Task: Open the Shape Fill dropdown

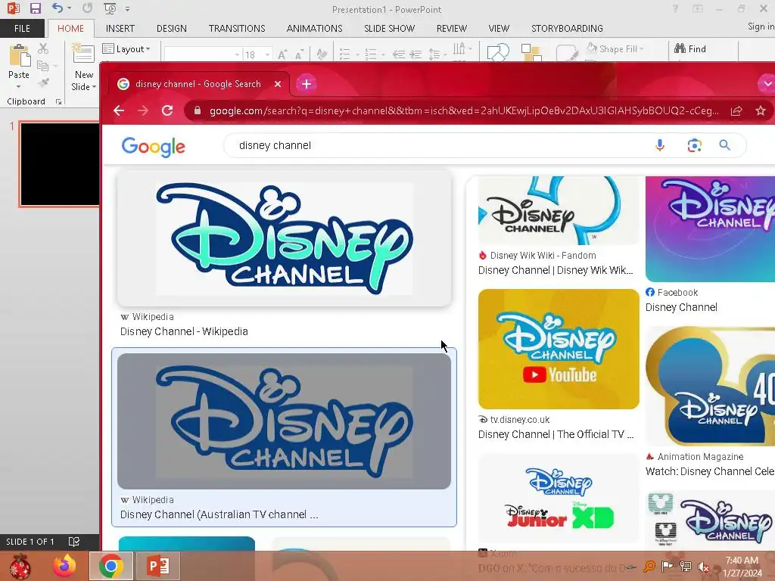Action: (x=615, y=48)
